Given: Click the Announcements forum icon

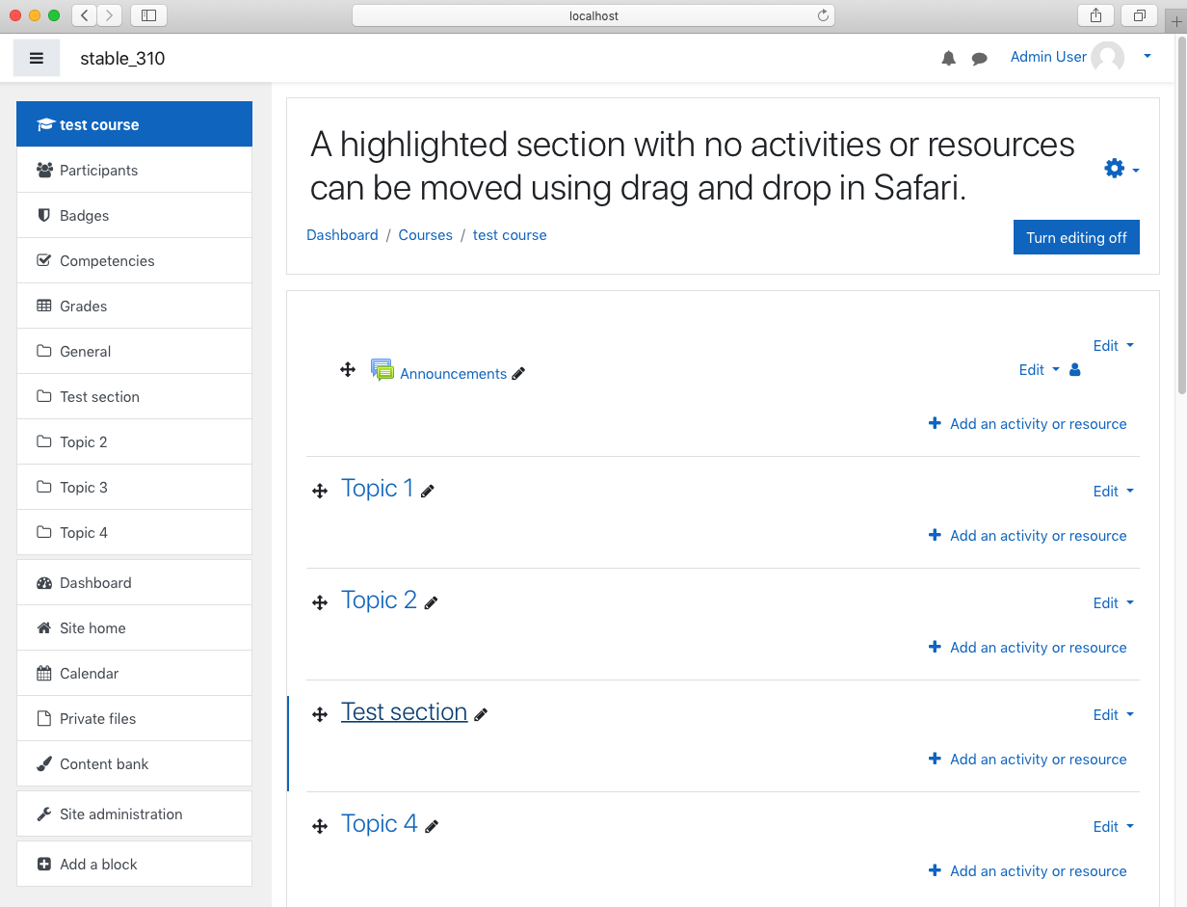Looking at the screenshot, I should pos(382,370).
